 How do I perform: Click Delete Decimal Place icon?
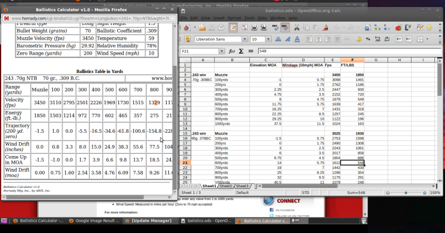pos(387,39)
